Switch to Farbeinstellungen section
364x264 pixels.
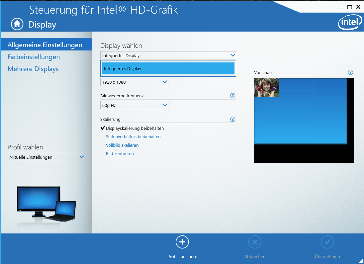pos(34,57)
